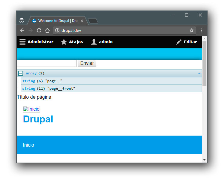
Task: Close the browser window
Action: [x=200, y=15]
